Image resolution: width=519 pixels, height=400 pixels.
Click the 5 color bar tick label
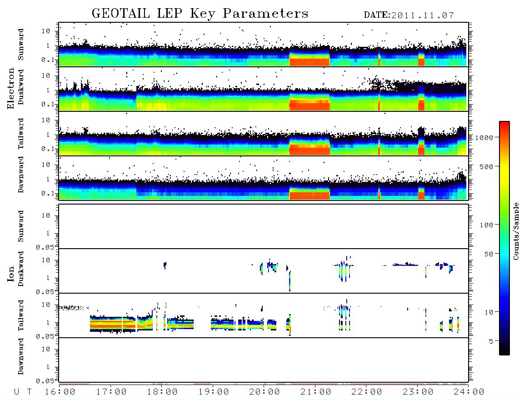click(x=491, y=341)
